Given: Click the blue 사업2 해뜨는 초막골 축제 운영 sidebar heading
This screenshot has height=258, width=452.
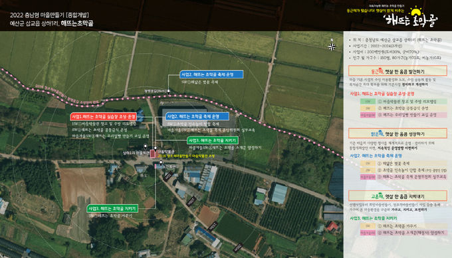Looking at the screenshot, I should click(x=376, y=156).
